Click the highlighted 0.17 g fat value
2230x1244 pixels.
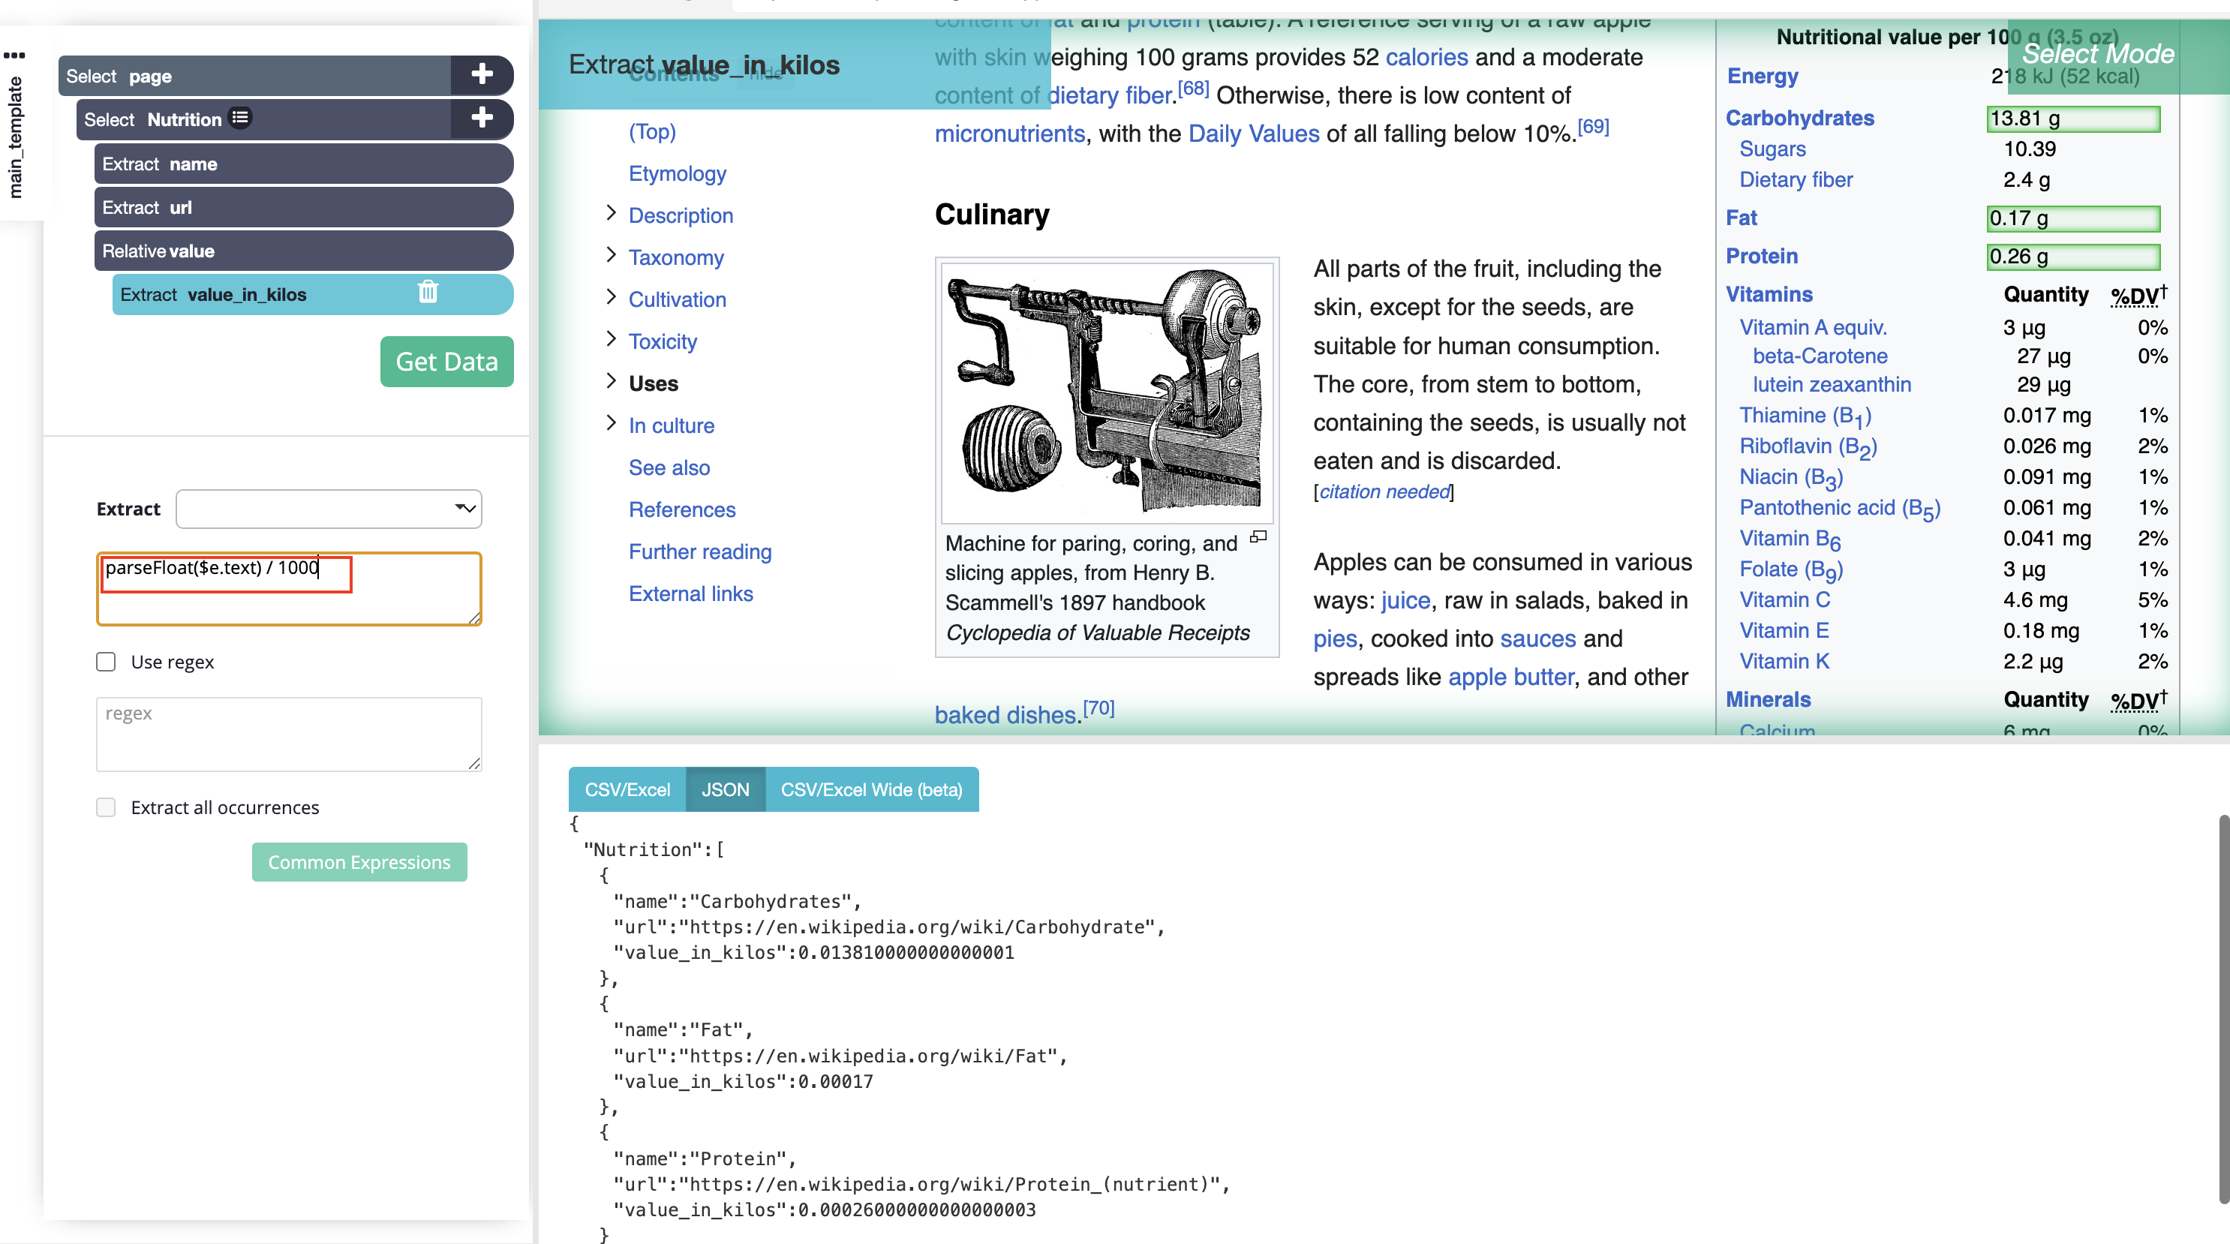[x=2072, y=218]
